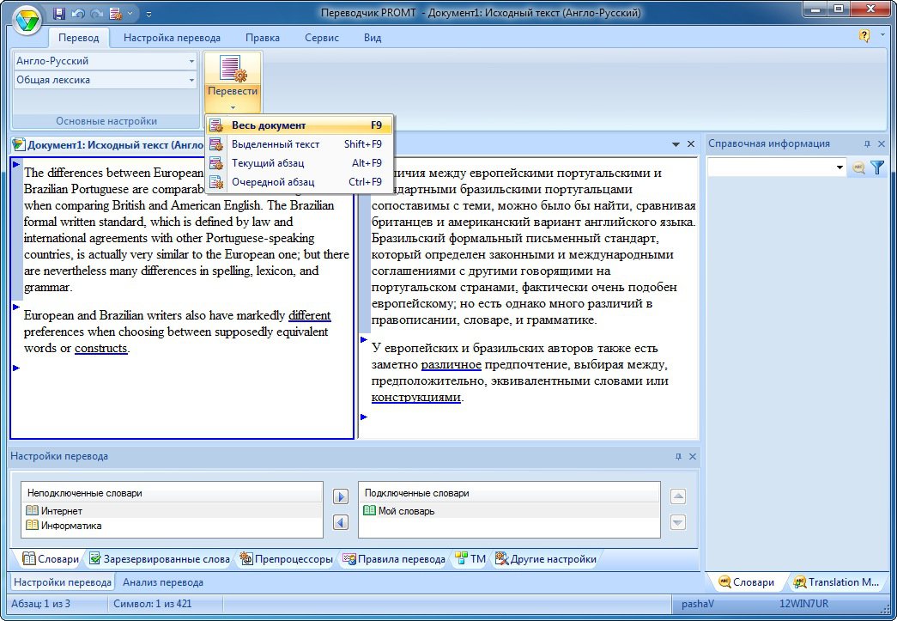Click the Неподключенные словари column header
The image size is (897, 621).
click(172, 493)
